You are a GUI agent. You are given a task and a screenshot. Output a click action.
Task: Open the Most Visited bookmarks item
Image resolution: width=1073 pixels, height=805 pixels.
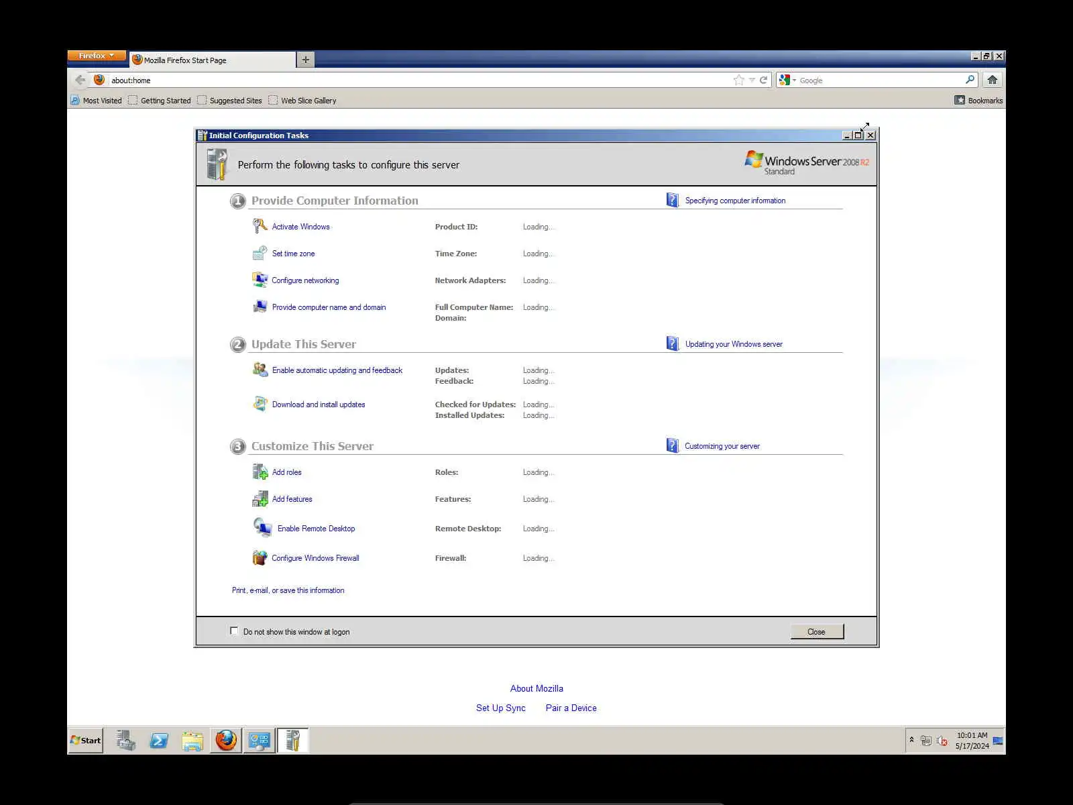[x=96, y=101]
